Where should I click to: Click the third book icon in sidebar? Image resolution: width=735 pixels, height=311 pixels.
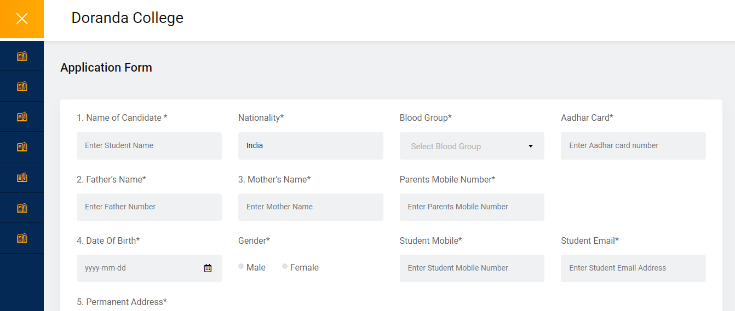(x=22, y=116)
